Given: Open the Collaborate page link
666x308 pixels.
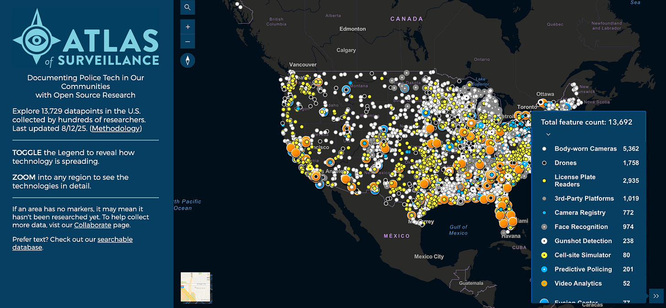Looking at the screenshot, I should 93,225.
